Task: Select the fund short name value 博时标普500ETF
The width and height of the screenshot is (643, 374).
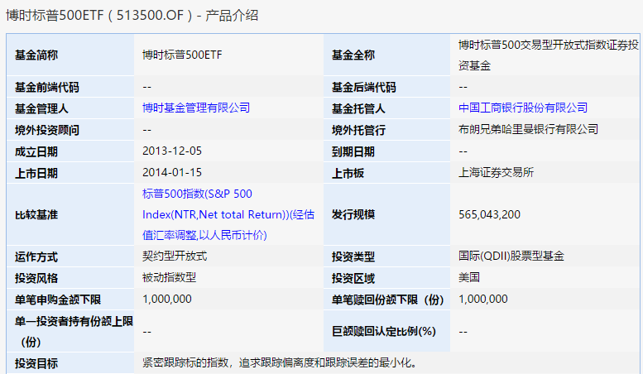Action: 182,55
